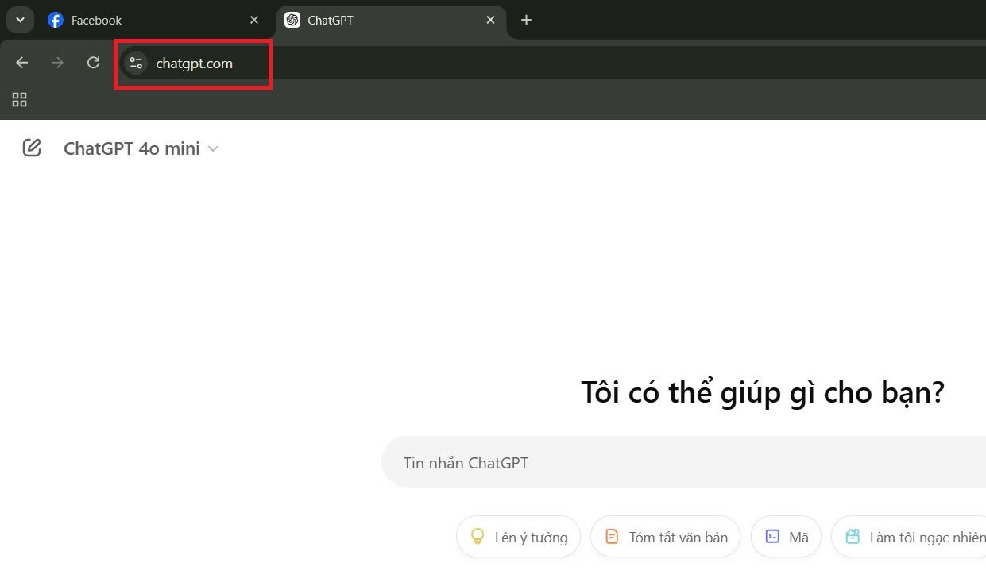Image resolution: width=986 pixels, height=582 pixels.
Task: Reload the current page
Action: [x=93, y=63]
